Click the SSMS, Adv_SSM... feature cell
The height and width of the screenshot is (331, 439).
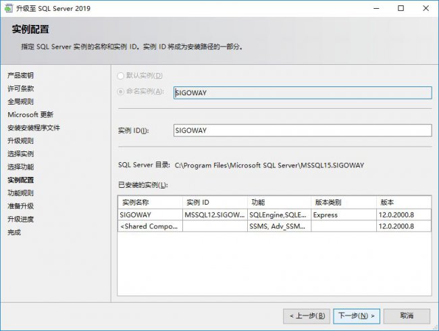(x=280, y=226)
